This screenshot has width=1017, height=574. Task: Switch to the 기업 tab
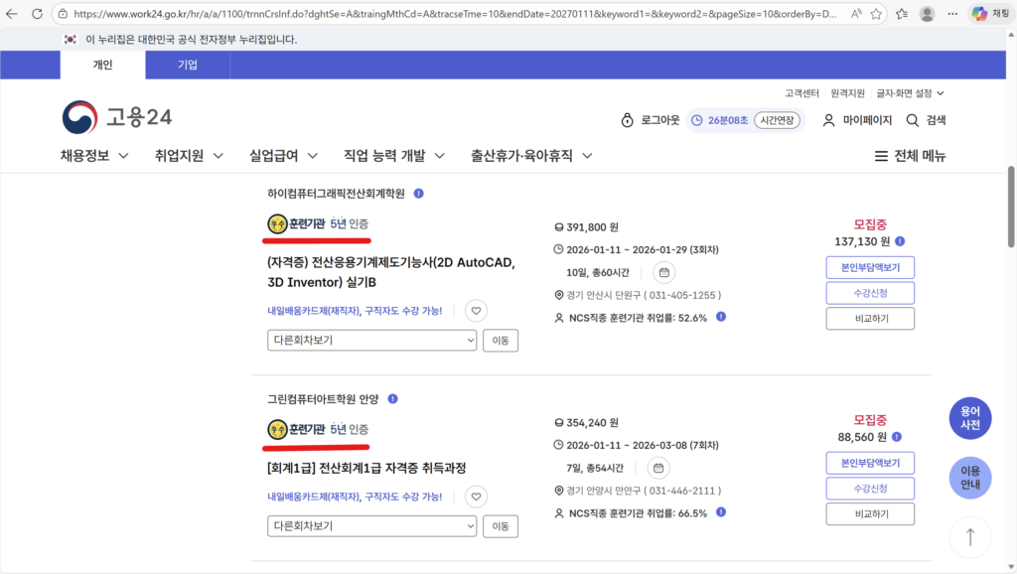click(x=187, y=64)
